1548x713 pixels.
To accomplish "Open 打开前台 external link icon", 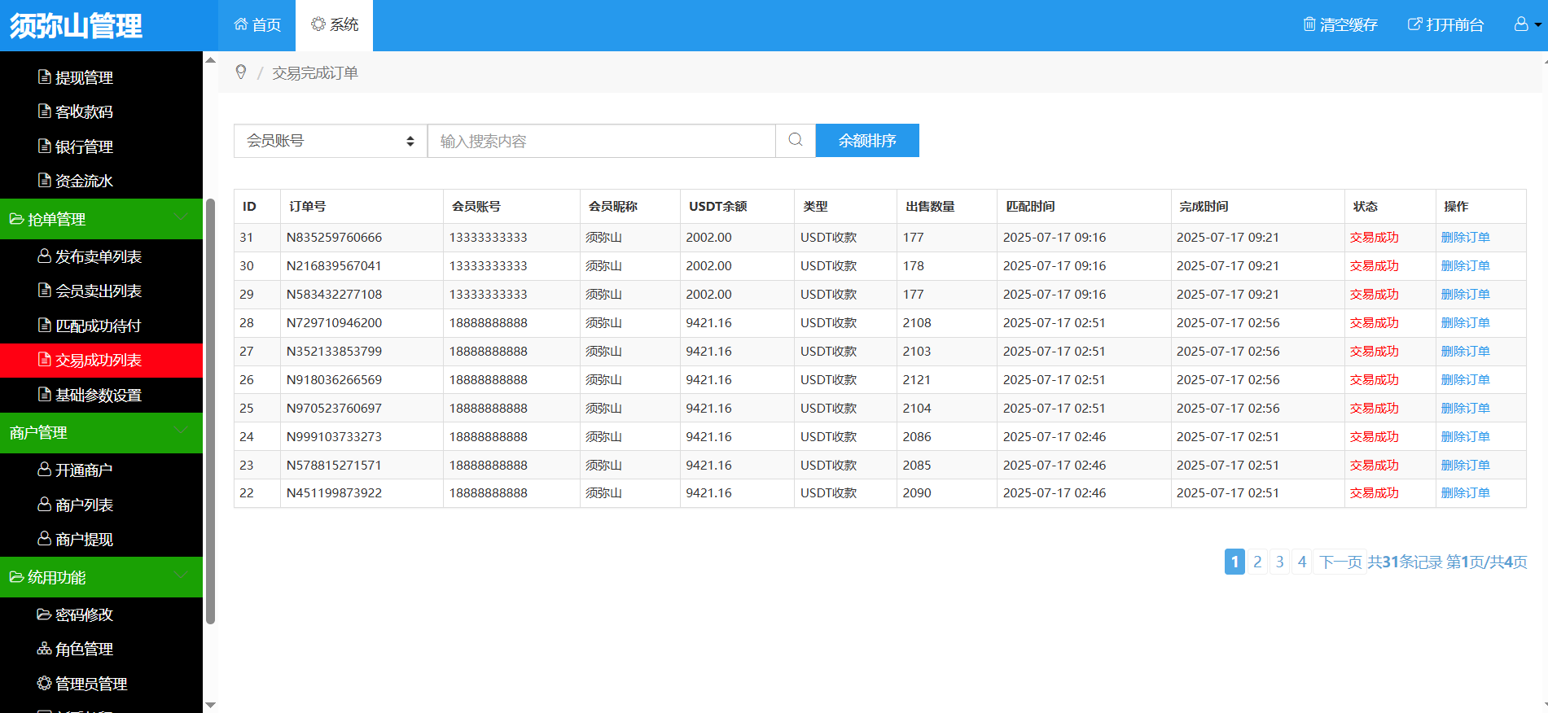I will [1414, 24].
